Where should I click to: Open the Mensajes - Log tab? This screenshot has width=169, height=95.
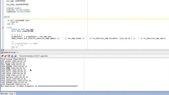click(x=7, y=94)
